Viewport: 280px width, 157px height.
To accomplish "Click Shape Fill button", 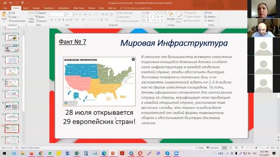I will tap(190, 13).
